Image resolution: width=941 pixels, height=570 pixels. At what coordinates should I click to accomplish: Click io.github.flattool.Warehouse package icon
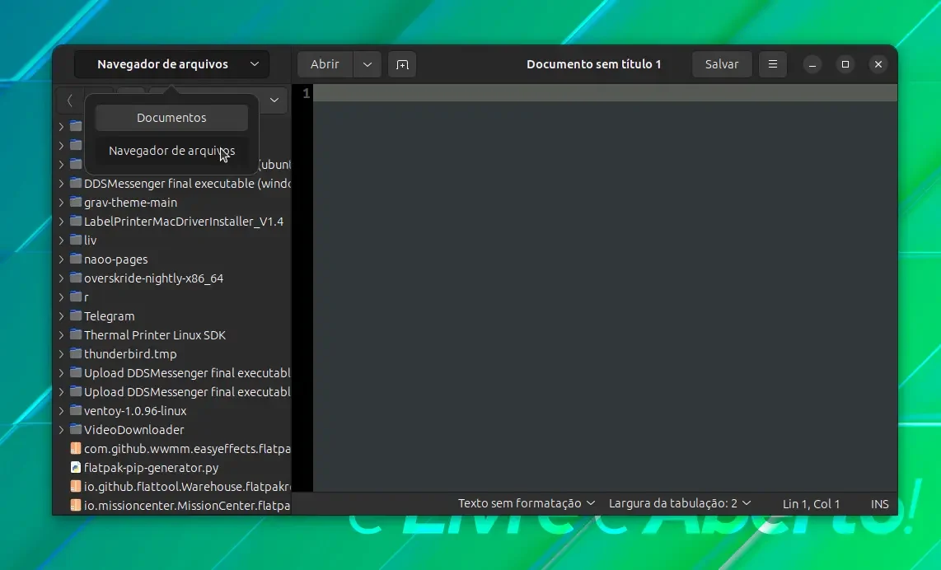pos(76,486)
